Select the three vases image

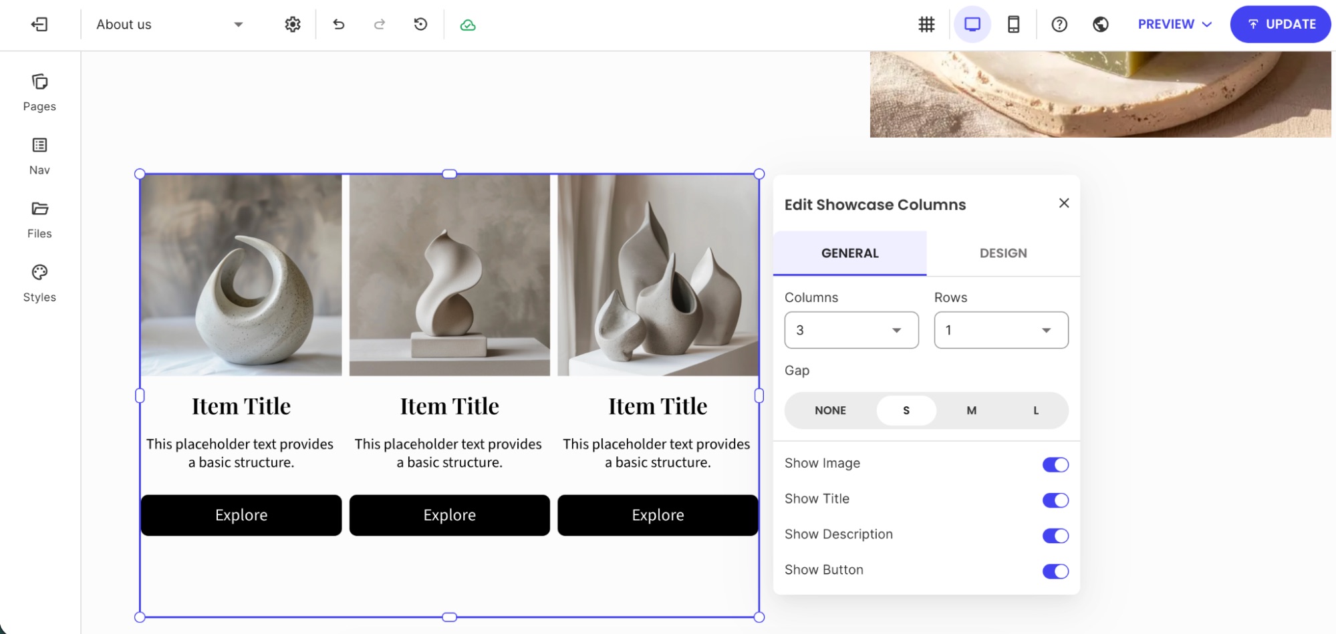click(658, 275)
